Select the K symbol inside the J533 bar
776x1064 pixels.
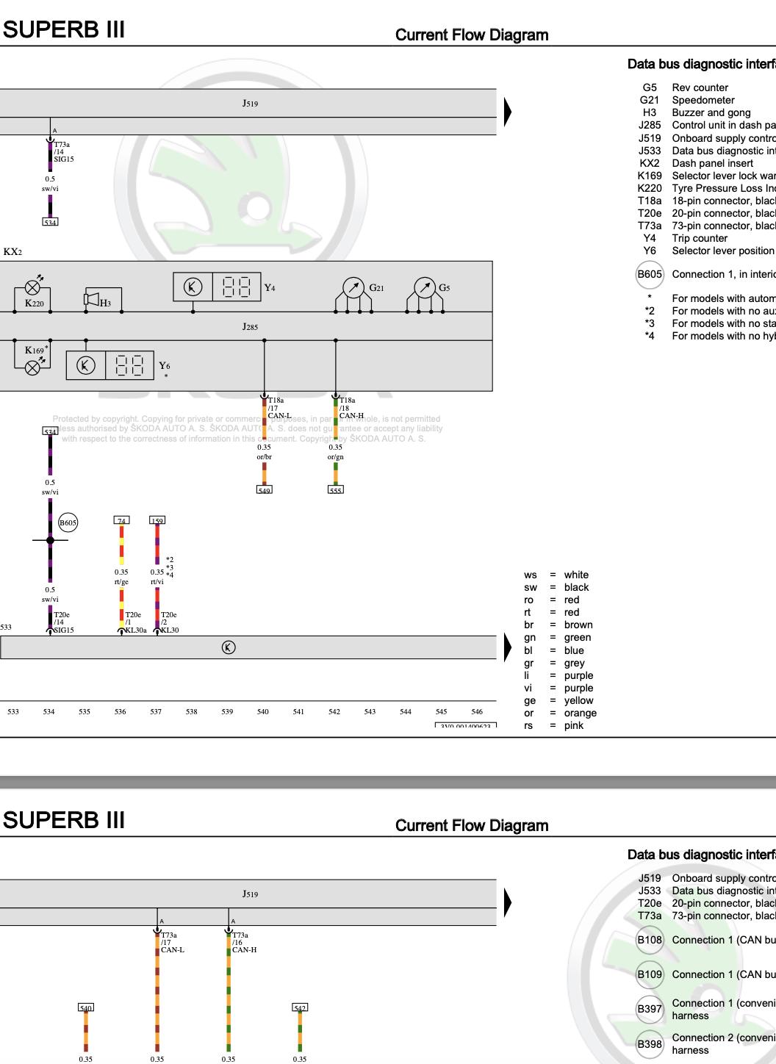229,647
